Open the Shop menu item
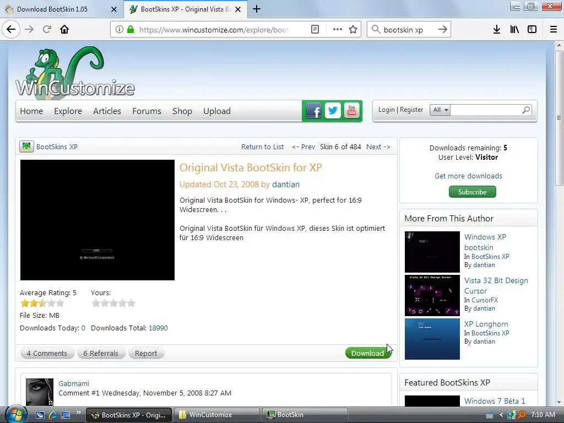The height and width of the screenshot is (423, 564). point(182,111)
